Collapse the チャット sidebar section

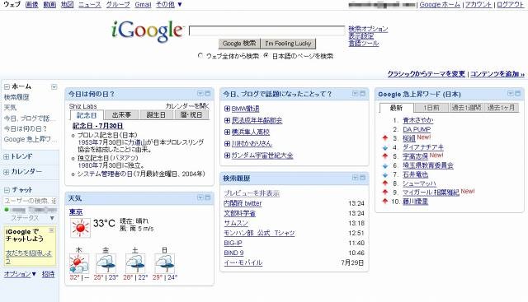(7, 190)
